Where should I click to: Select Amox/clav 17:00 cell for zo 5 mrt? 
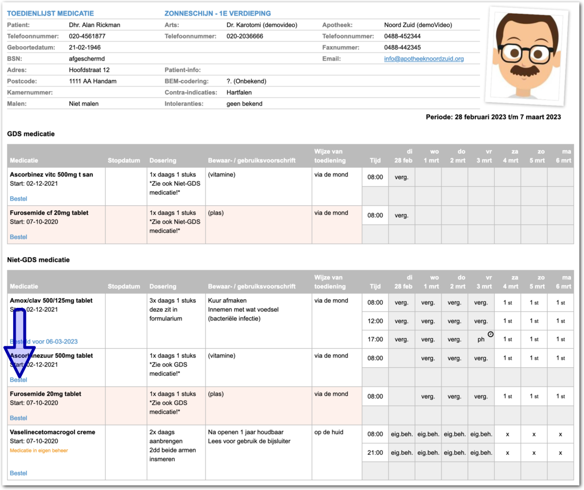click(x=534, y=340)
